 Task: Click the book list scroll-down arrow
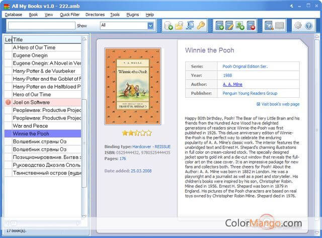[84, 216]
